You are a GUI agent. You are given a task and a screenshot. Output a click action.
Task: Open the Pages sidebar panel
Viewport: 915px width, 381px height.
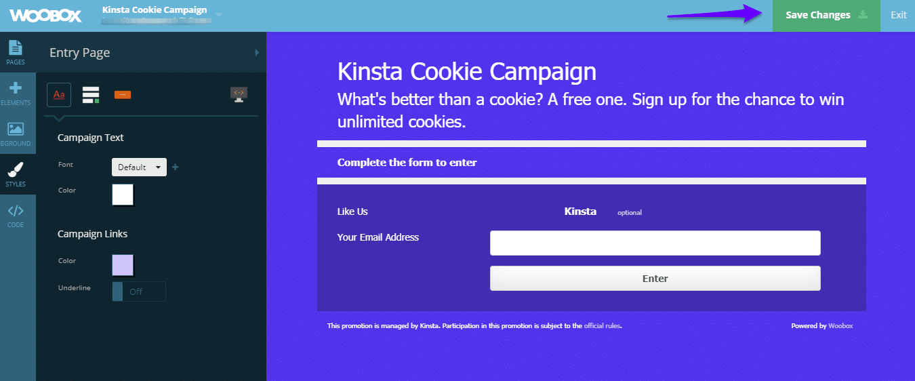(x=16, y=52)
